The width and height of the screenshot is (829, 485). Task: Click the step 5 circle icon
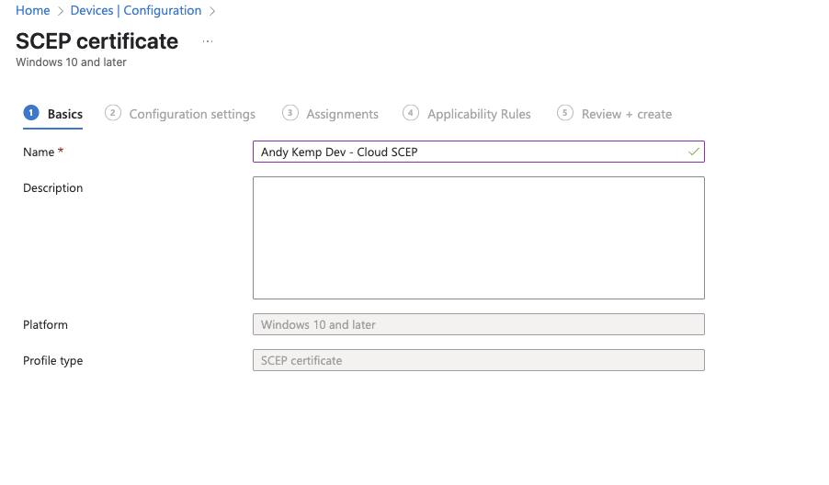(565, 113)
